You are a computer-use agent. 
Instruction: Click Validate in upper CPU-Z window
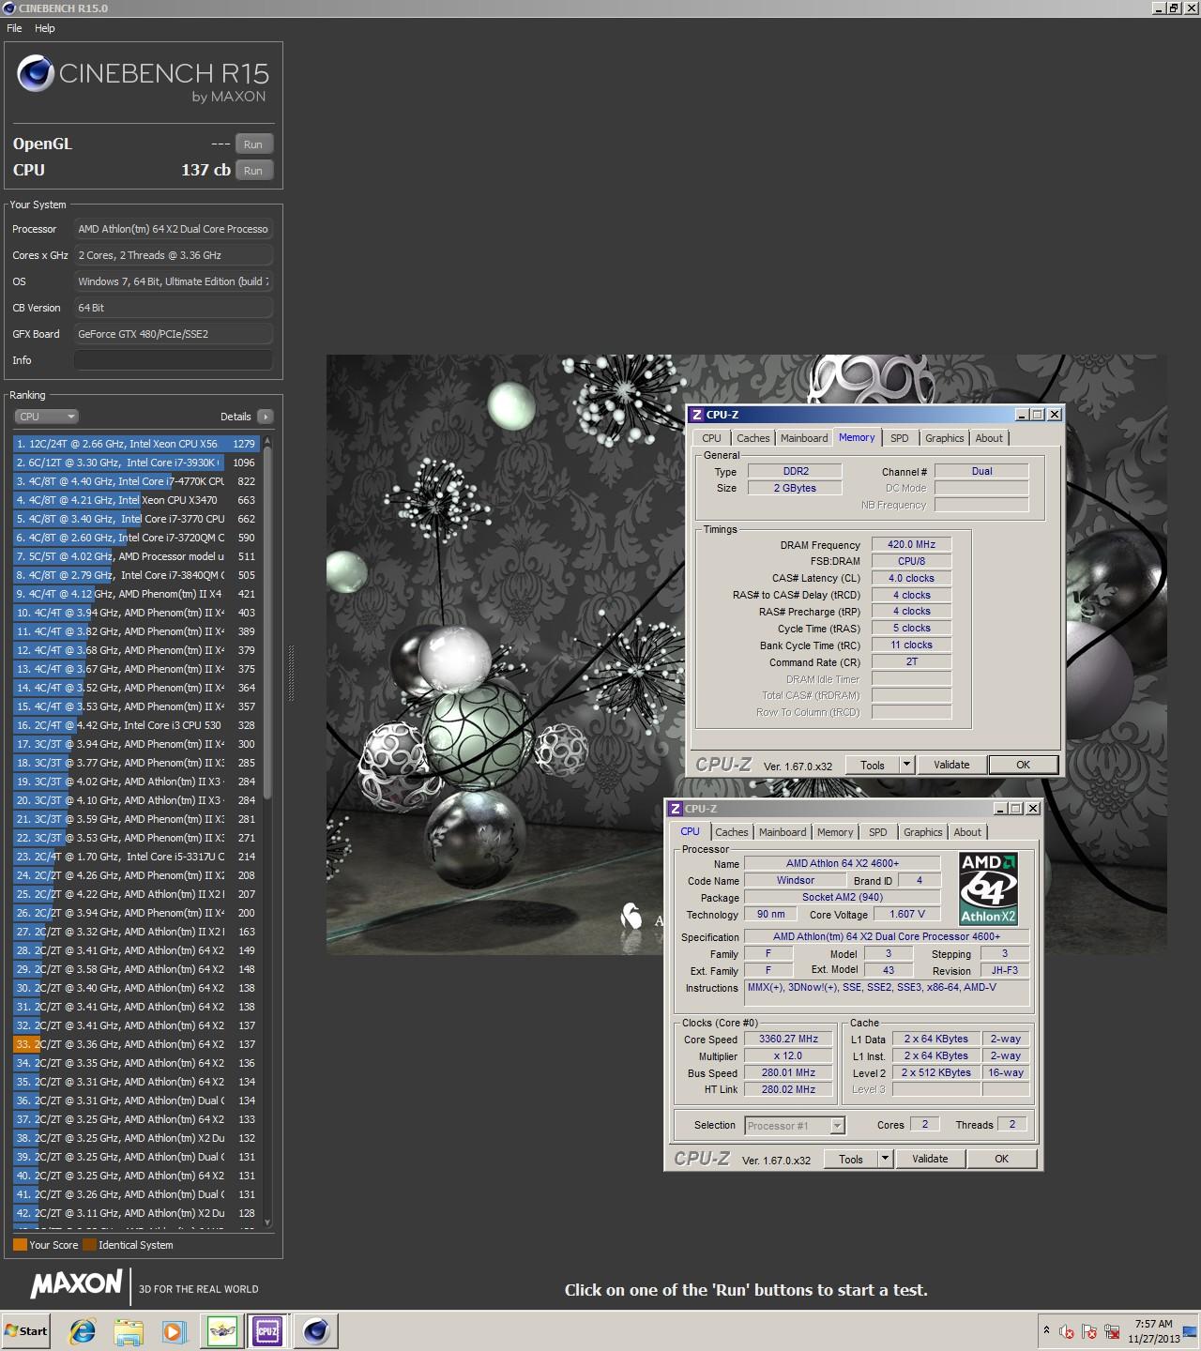[951, 765]
